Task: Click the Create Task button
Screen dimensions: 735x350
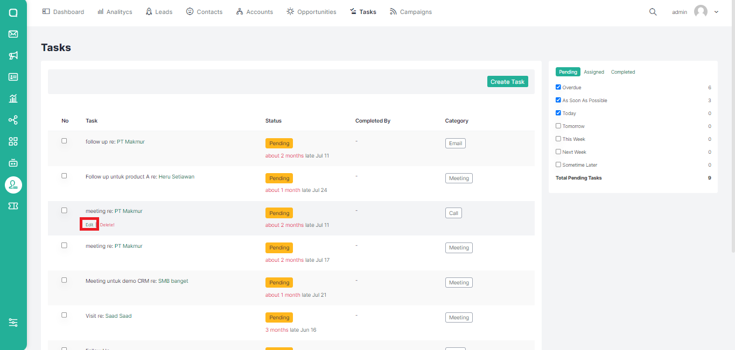Action: pos(507,82)
